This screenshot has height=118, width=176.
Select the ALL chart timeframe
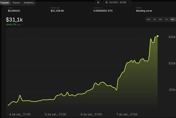coord(173,19)
